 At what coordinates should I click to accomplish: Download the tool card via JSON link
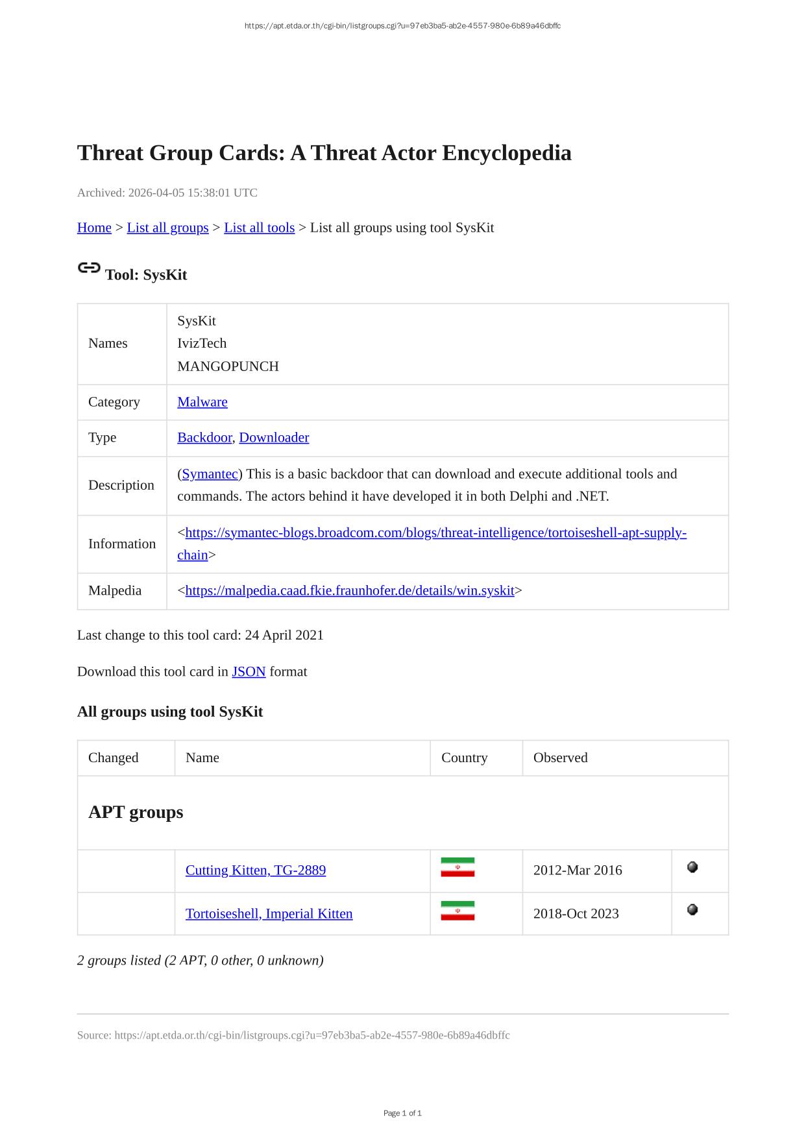tap(249, 672)
